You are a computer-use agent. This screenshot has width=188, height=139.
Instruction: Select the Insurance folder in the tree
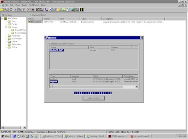(x=16, y=36)
